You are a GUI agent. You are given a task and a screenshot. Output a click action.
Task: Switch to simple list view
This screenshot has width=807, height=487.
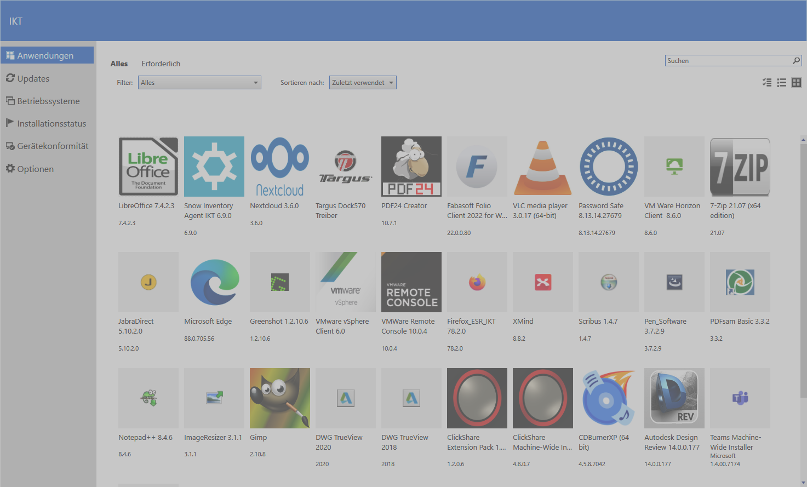(x=782, y=83)
